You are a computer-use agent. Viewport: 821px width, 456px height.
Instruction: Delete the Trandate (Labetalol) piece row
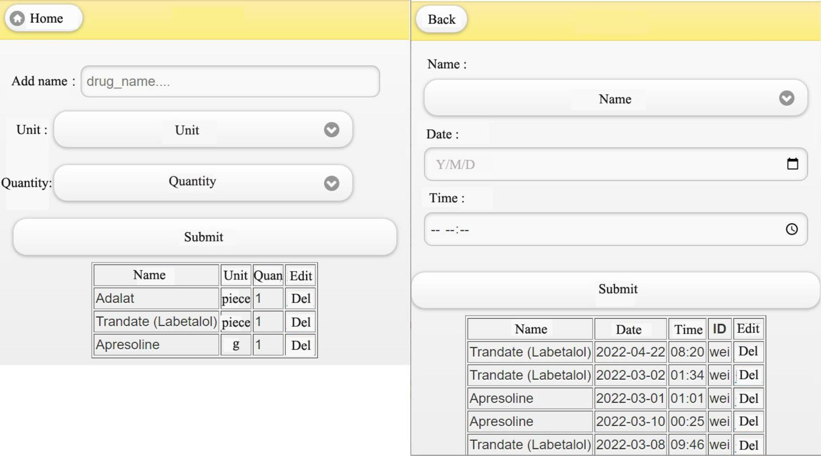pos(301,322)
